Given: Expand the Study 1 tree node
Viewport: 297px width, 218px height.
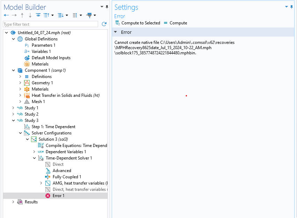Looking at the screenshot, I should [x=14, y=108].
